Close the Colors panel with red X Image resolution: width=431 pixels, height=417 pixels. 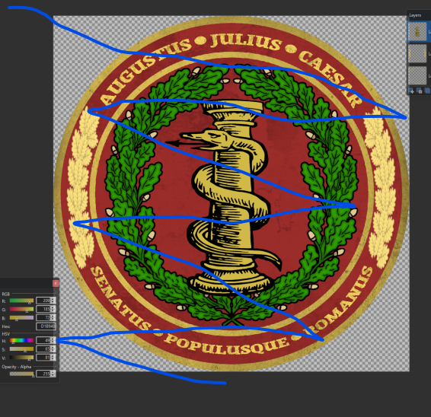pyautogui.click(x=56, y=284)
